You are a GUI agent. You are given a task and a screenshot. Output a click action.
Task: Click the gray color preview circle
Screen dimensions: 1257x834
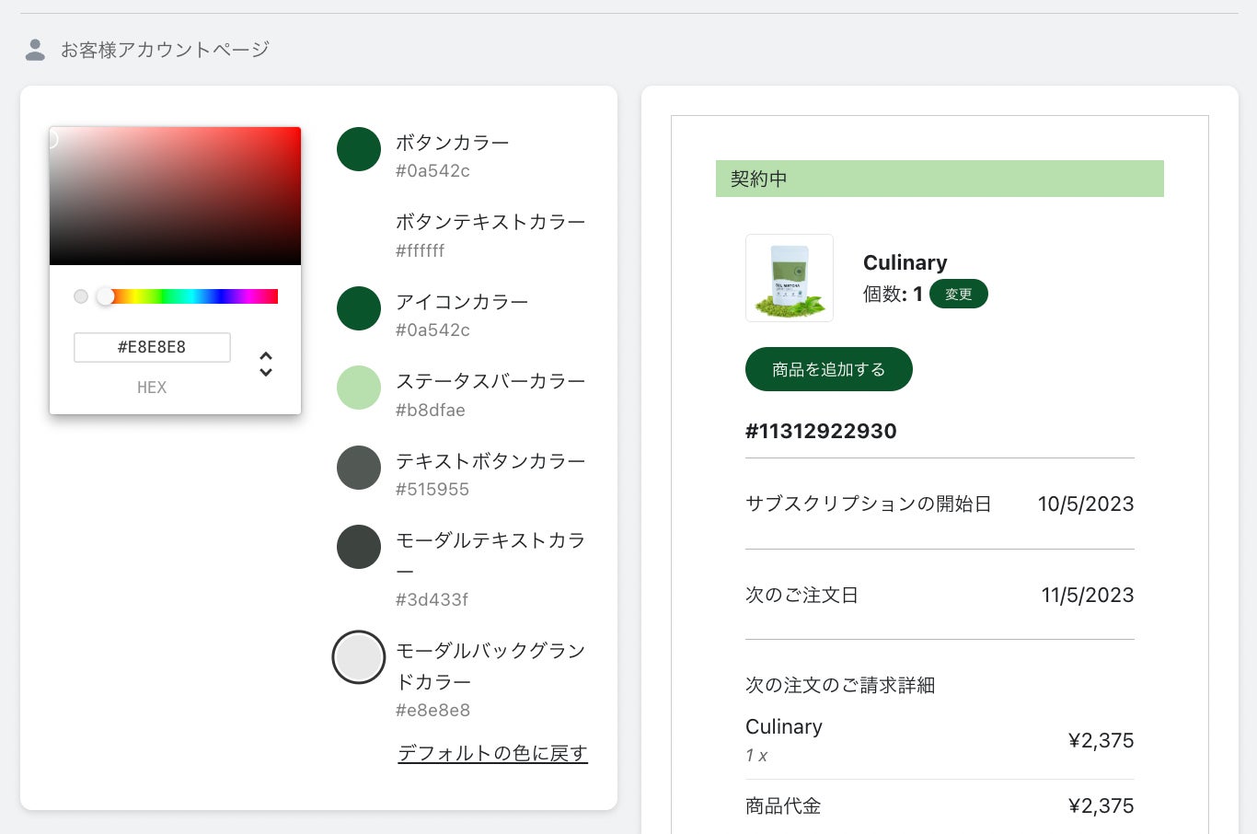[x=81, y=296]
